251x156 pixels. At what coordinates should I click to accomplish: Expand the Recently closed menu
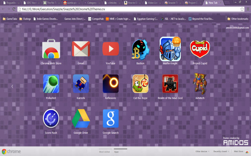pos(221,151)
